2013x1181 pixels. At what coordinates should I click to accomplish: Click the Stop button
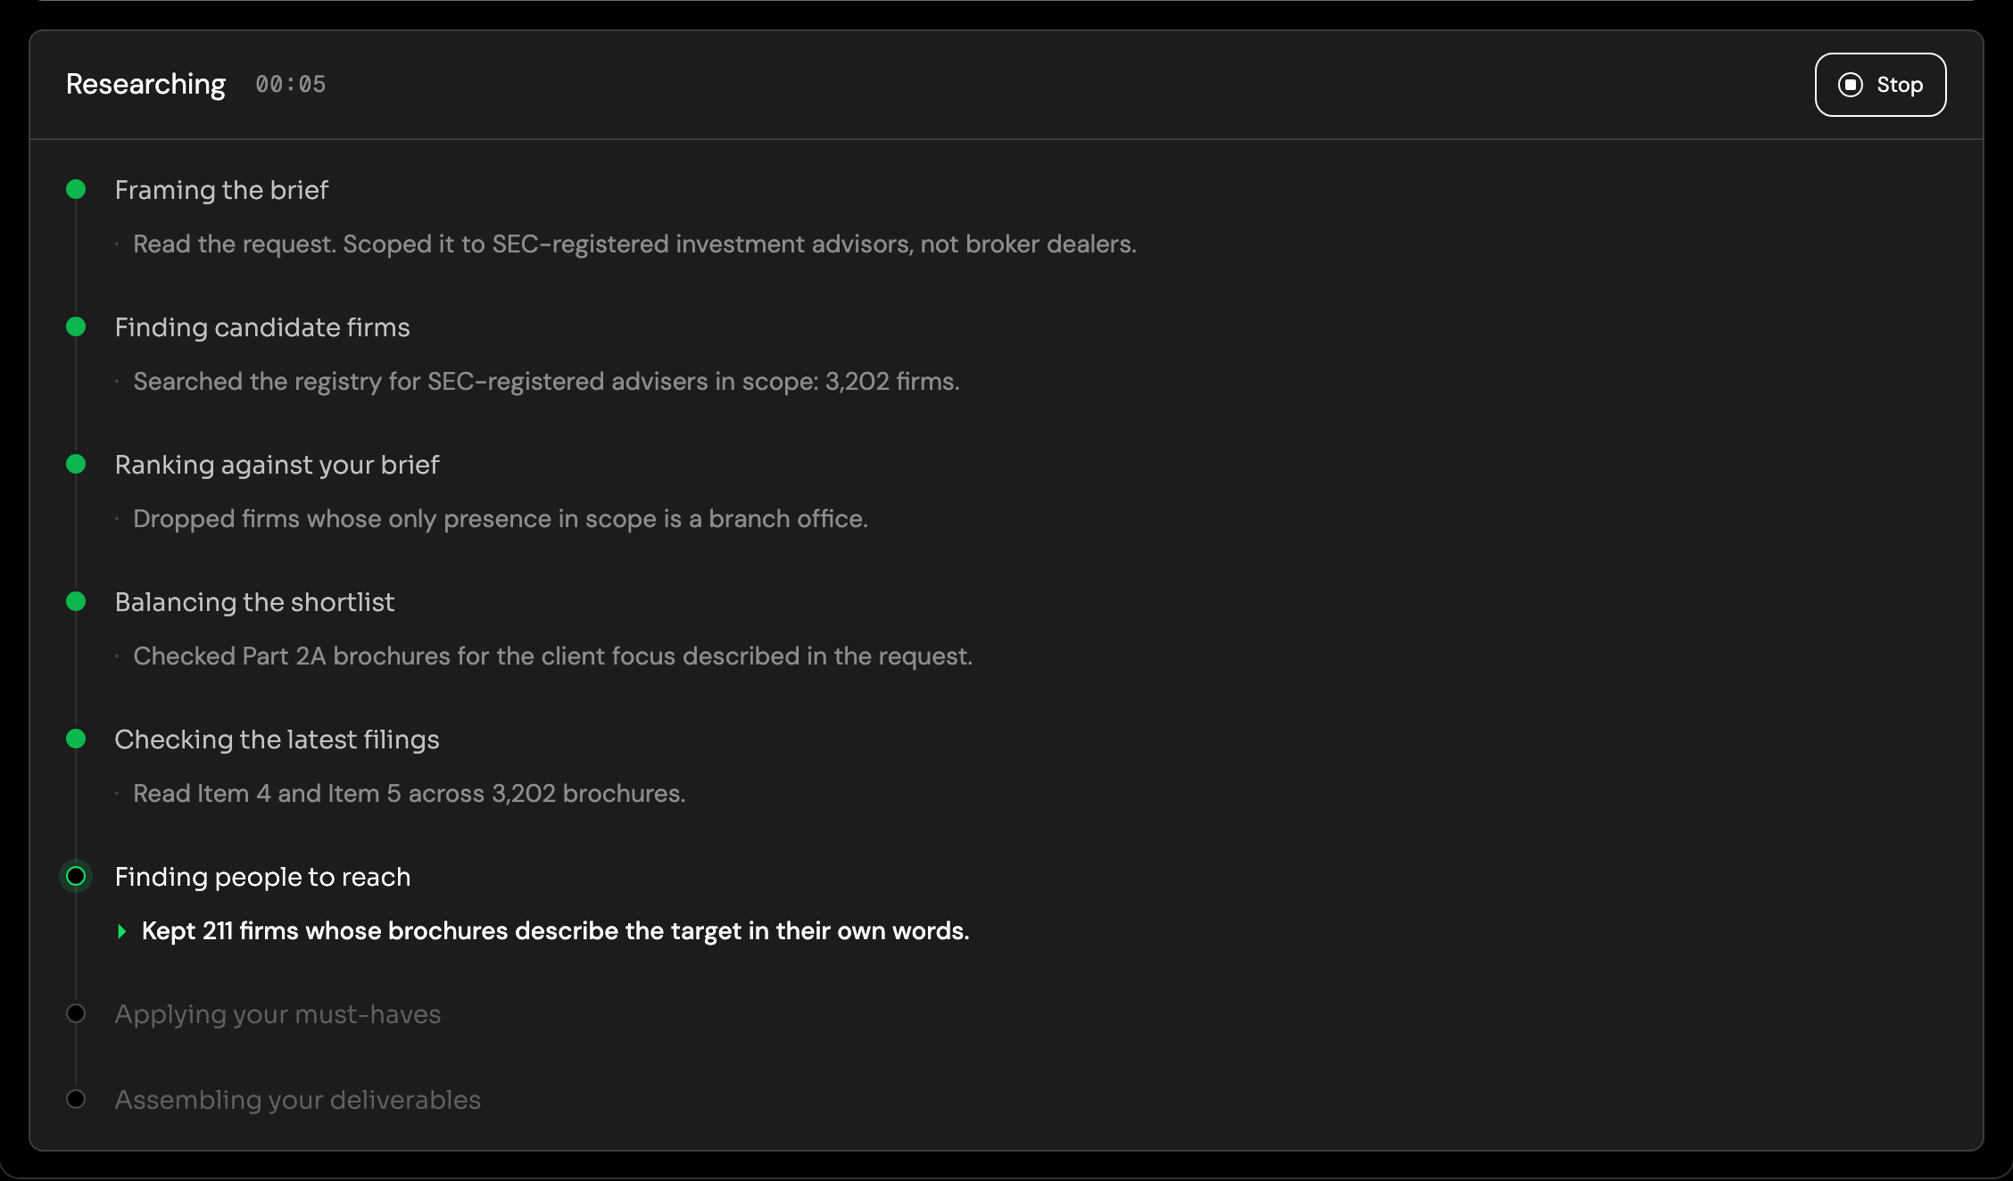coord(1880,85)
